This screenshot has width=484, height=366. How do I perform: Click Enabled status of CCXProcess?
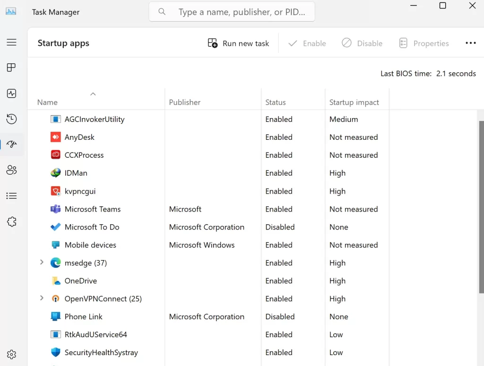(x=279, y=155)
